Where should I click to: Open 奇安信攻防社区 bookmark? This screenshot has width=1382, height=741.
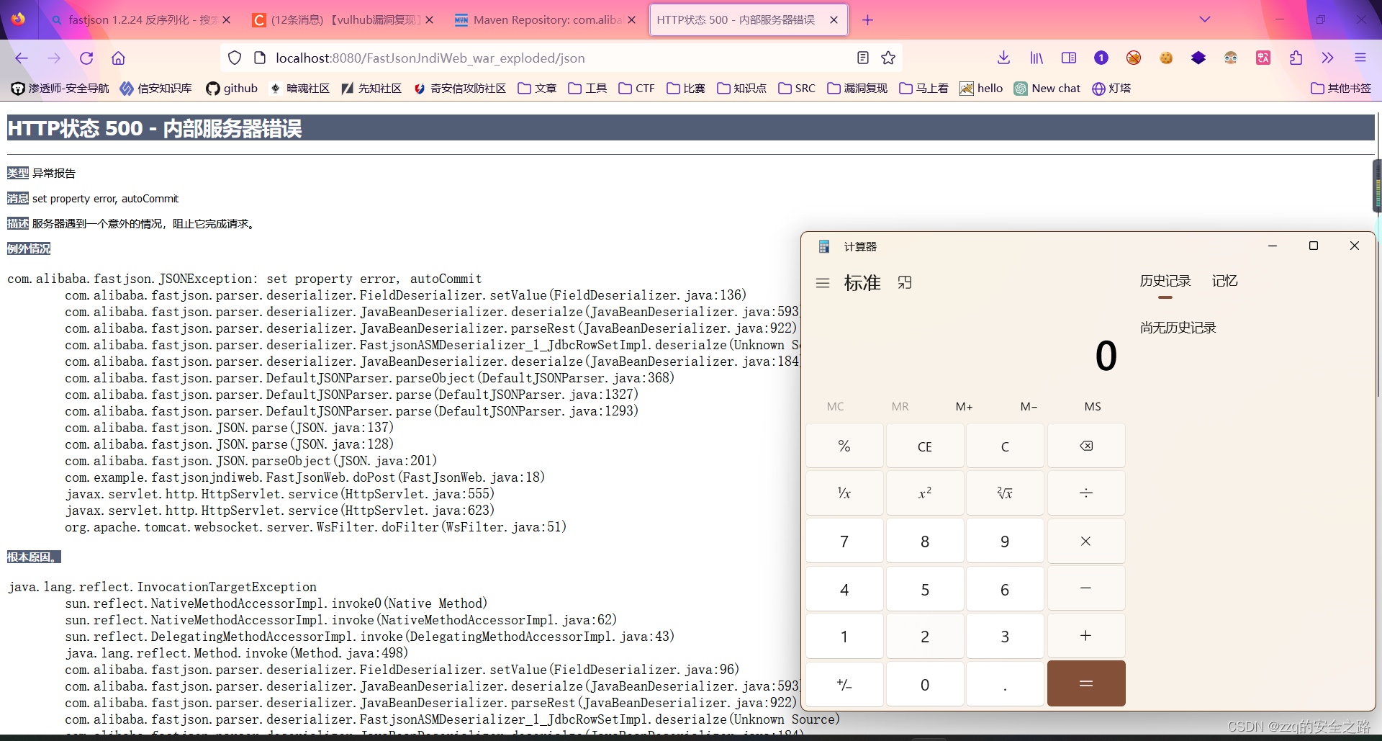460,89
